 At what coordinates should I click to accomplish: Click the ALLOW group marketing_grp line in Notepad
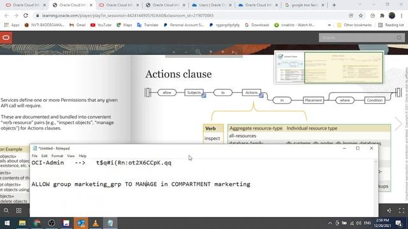pos(141,184)
